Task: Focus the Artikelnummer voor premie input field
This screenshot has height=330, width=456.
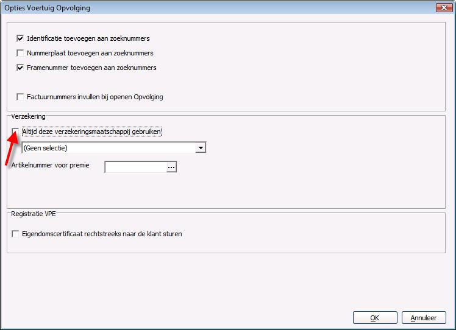Action: 136,167
